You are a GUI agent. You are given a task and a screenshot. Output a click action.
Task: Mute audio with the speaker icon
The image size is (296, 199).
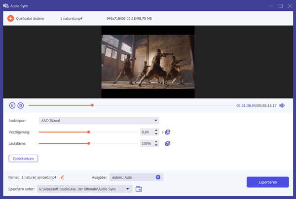tap(282, 105)
